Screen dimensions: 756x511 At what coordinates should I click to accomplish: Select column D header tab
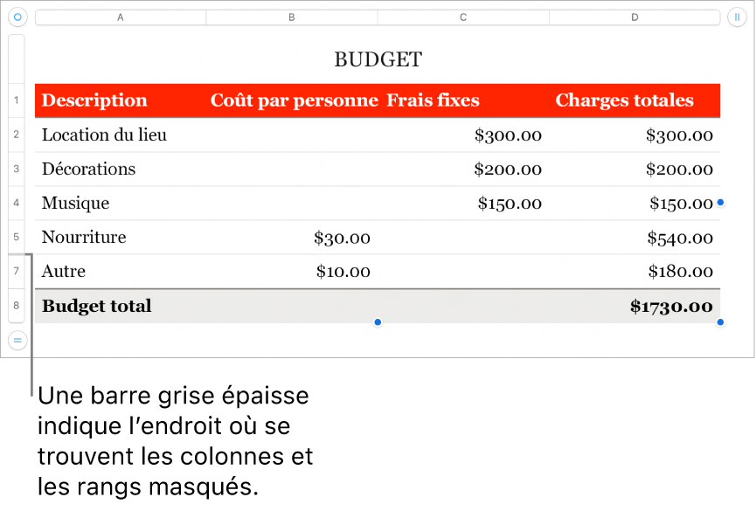635,17
